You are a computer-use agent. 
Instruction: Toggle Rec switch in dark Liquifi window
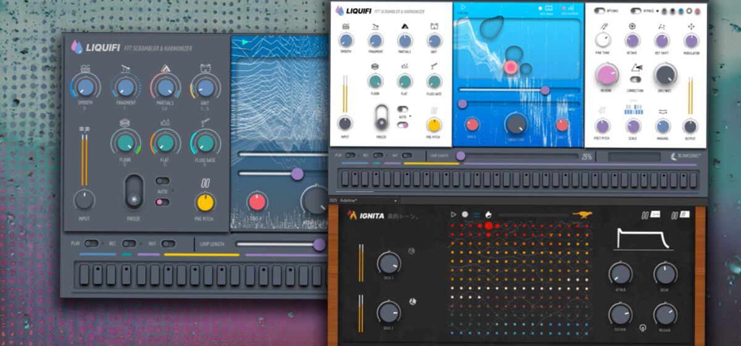129,243
